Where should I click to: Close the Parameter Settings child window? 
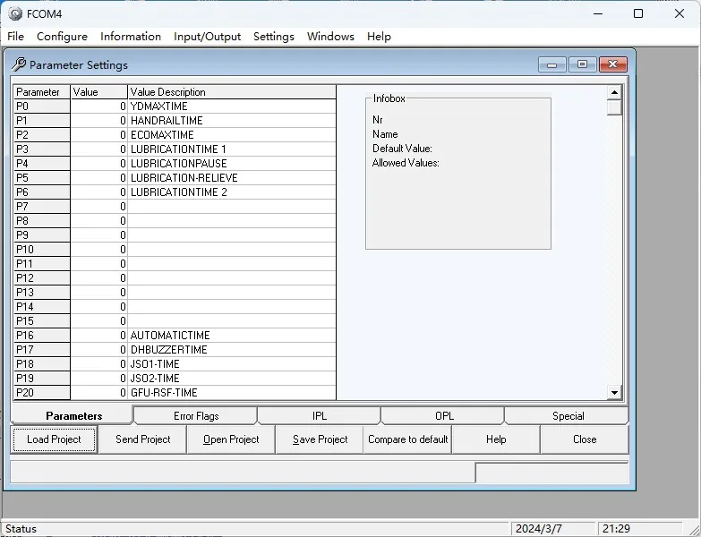pyautogui.click(x=612, y=64)
